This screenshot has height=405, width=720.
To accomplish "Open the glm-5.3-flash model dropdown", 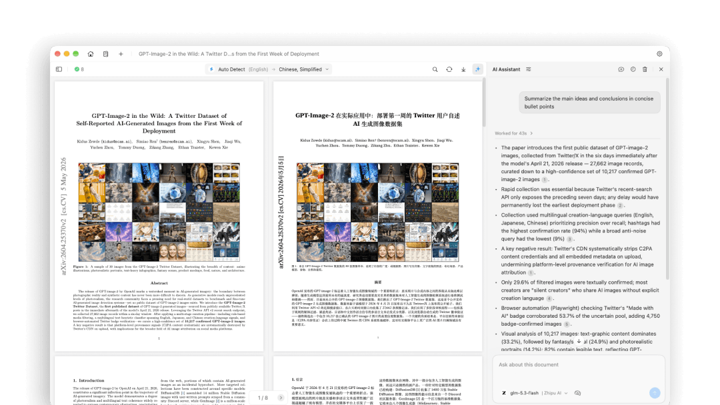I will point(535,393).
